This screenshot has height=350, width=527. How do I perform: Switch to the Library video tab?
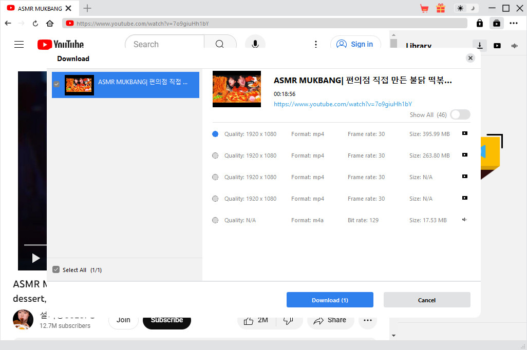pos(497,46)
